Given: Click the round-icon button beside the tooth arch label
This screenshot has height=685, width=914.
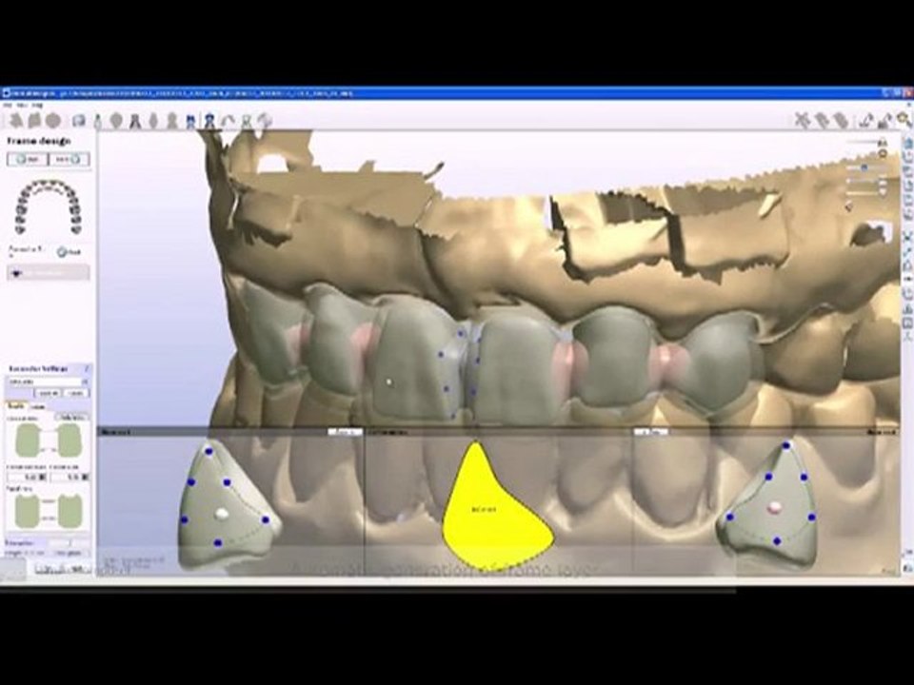Looking at the screenshot, I should tap(70, 252).
